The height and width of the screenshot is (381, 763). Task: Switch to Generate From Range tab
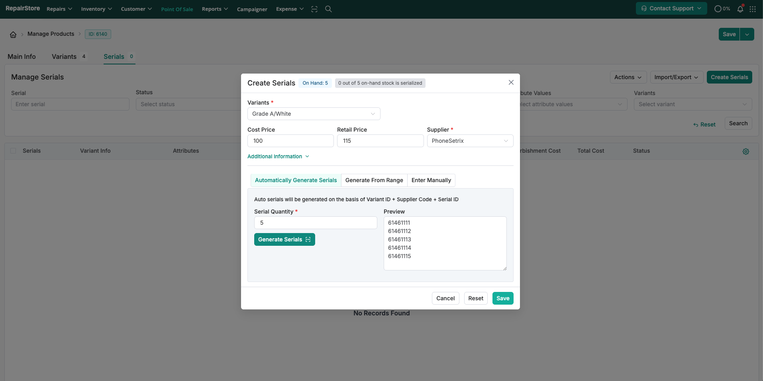[x=374, y=180]
